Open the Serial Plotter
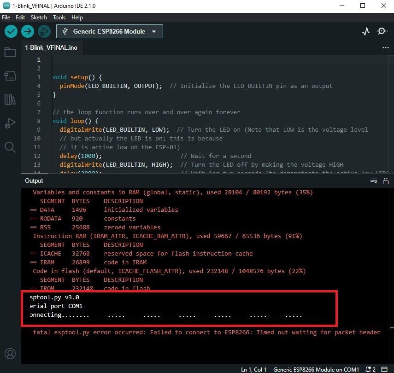The image size is (394, 373). (x=366, y=31)
